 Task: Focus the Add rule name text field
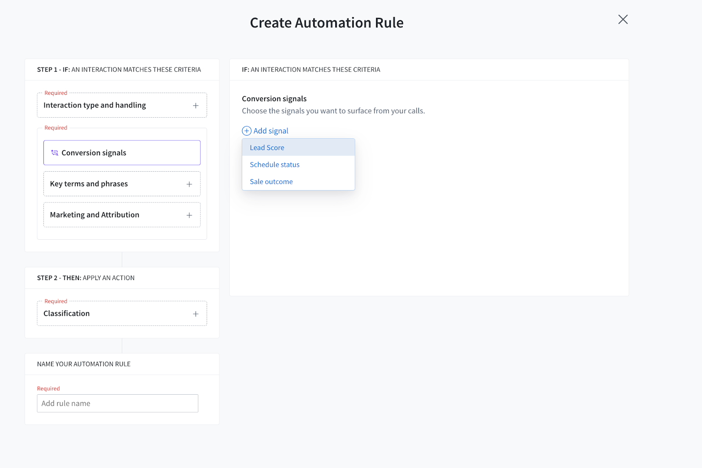coord(118,403)
